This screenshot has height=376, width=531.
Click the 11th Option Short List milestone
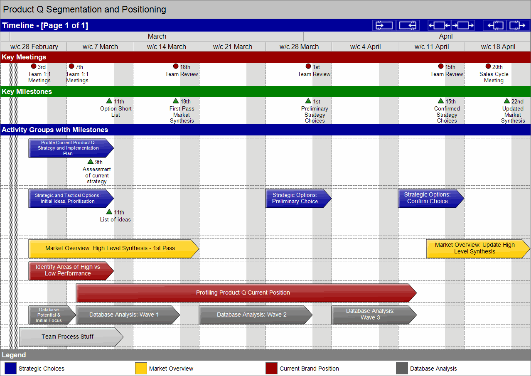109,101
